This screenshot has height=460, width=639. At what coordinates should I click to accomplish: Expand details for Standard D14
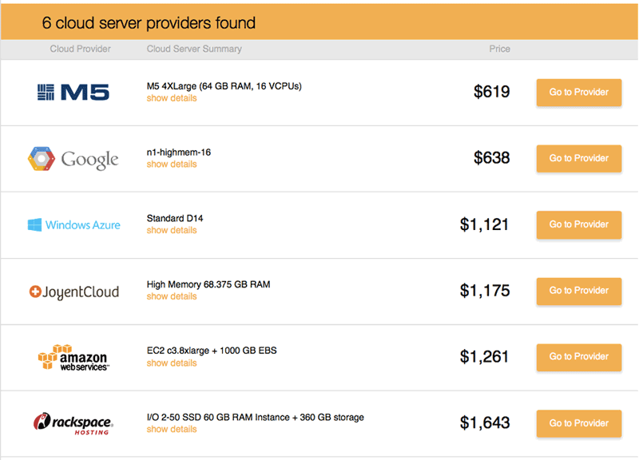point(172,230)
